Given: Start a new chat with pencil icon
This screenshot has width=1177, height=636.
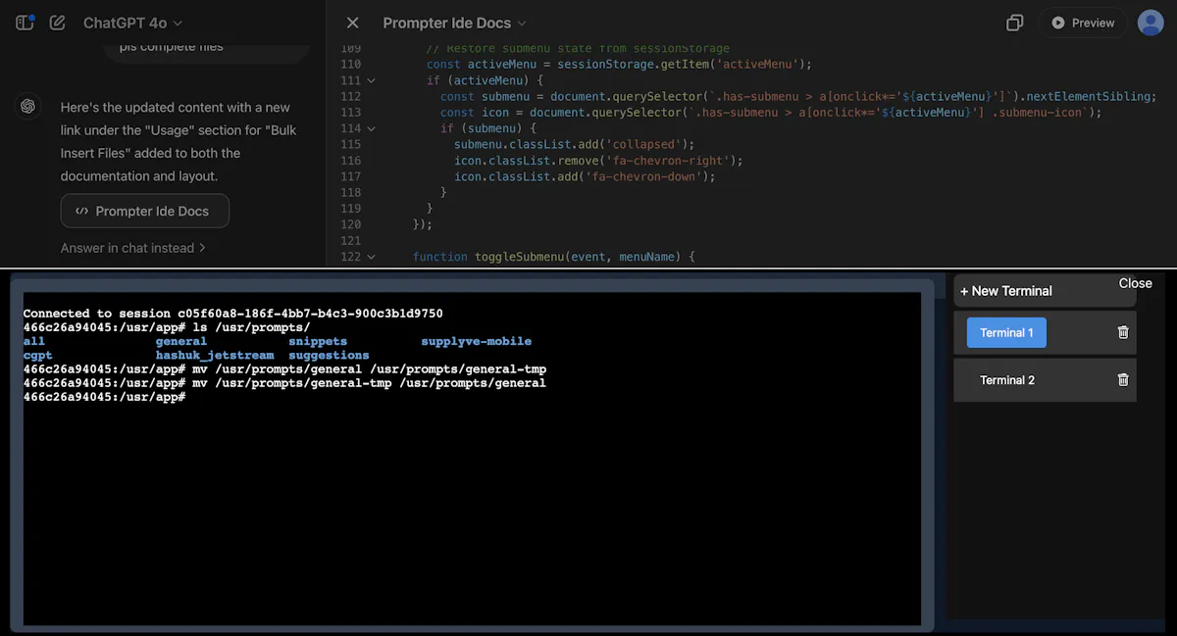Looking at the screenshot, I should 58,22.
